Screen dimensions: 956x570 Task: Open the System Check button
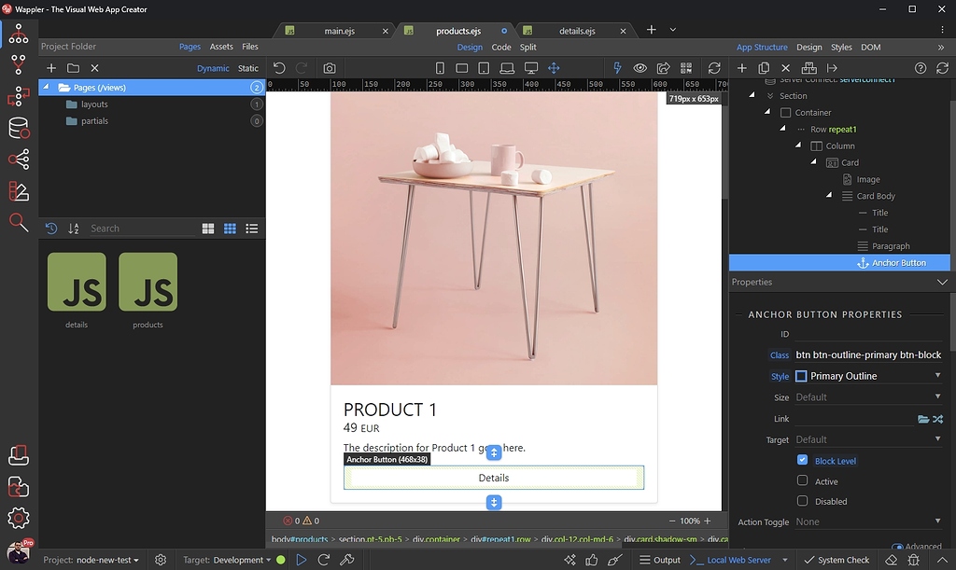[836, 560]
